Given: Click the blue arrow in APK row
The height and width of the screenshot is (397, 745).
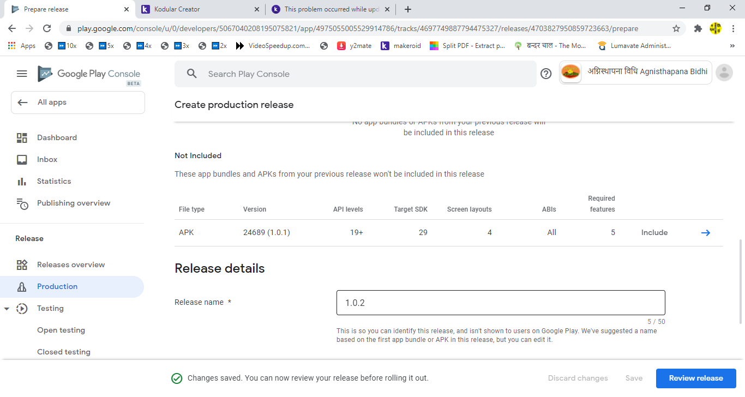Looking at the screenshot, I should tap(705, 233).
